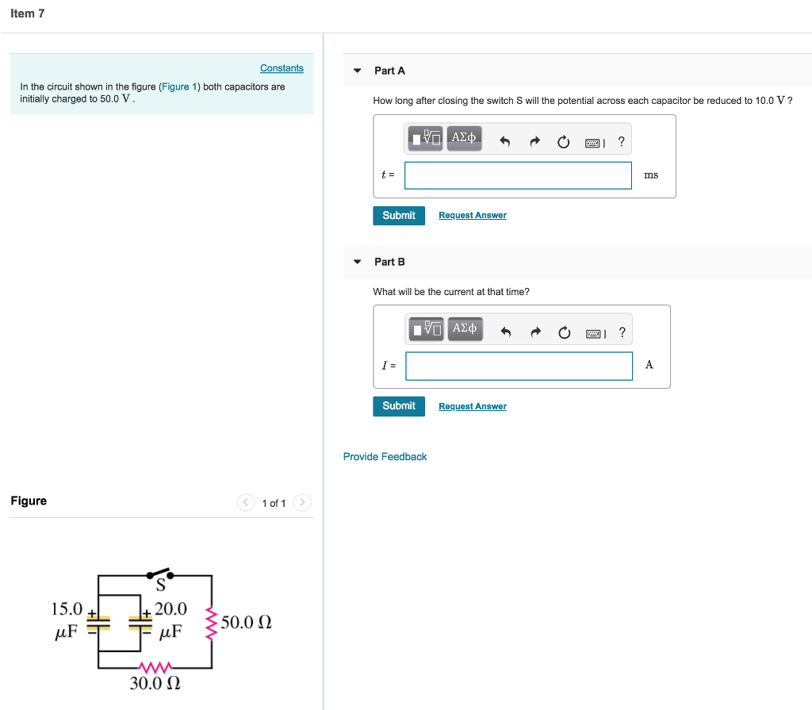The width and height of the screenshot is (812, 710).
Task: Click the undo icon in Part A toolbar
Action: [x=506, y=140]
